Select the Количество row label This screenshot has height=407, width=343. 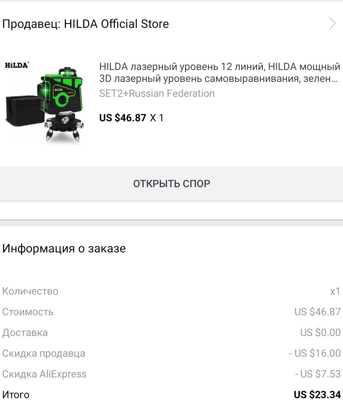(30, 291)
